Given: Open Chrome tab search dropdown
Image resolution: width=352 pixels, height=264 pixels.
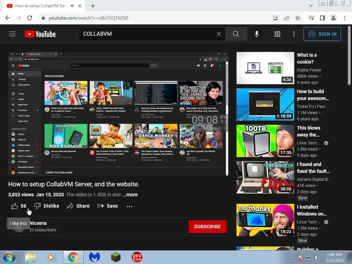Looking at the screenshot, I should tap(311, 6).
